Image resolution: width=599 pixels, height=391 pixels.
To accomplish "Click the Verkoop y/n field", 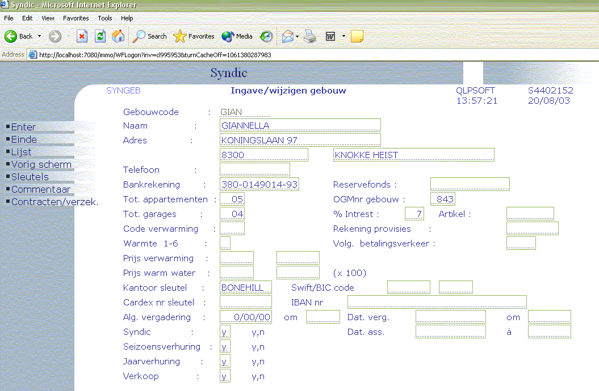I will coord(225,376).
